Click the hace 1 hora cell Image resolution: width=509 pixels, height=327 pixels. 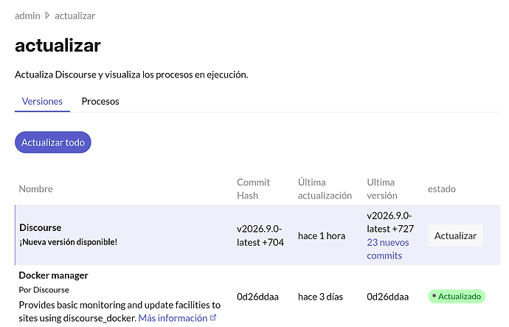tap(322, 235)
